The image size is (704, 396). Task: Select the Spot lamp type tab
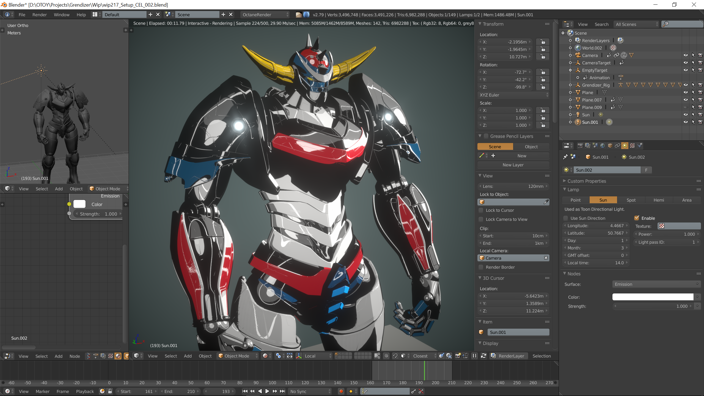pyautogui.click(x=631, y=200)
